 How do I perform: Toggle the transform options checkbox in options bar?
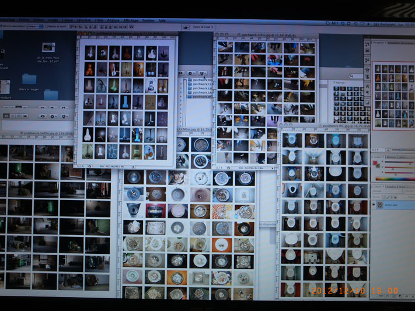pyautogui.click(x=46, y=26)
